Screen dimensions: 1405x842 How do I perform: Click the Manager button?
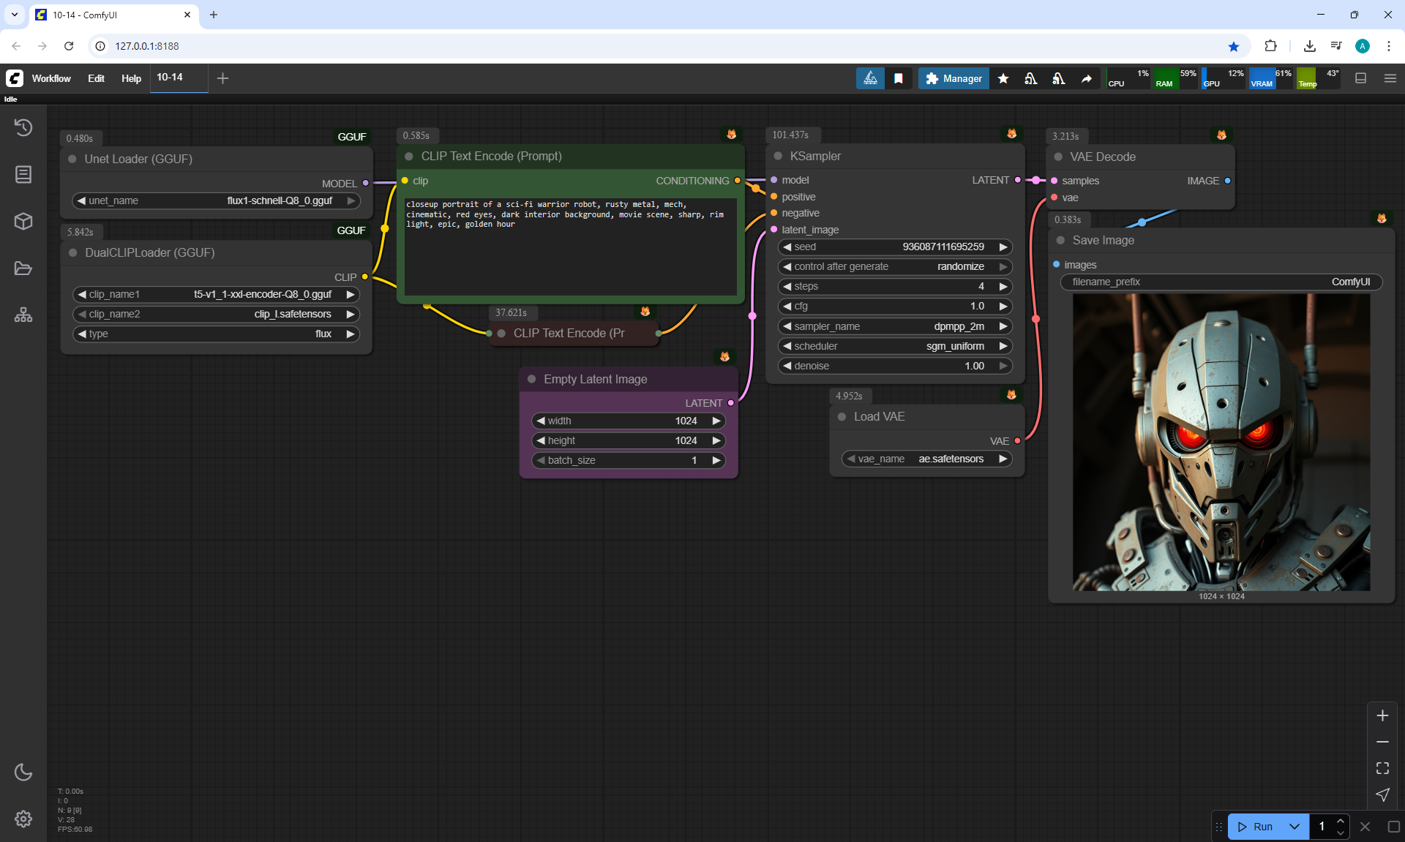click(953, 78)
